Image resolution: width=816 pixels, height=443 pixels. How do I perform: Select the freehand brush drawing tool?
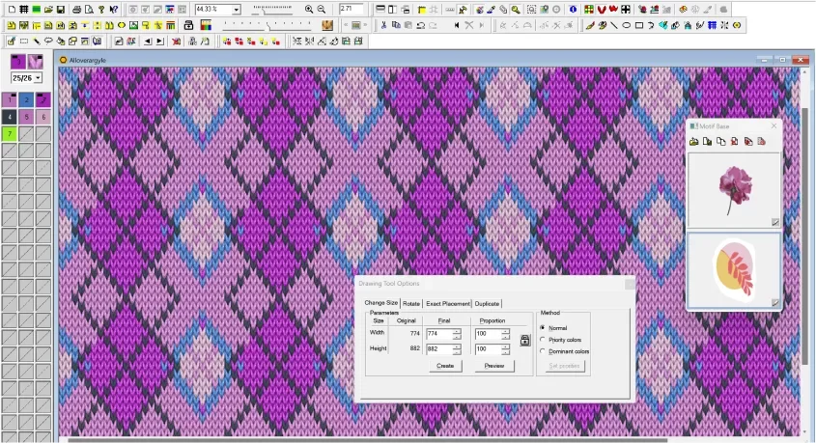tap(590, 25)
